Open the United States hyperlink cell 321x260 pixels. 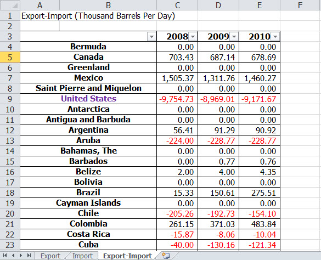[x=89, y=99]
